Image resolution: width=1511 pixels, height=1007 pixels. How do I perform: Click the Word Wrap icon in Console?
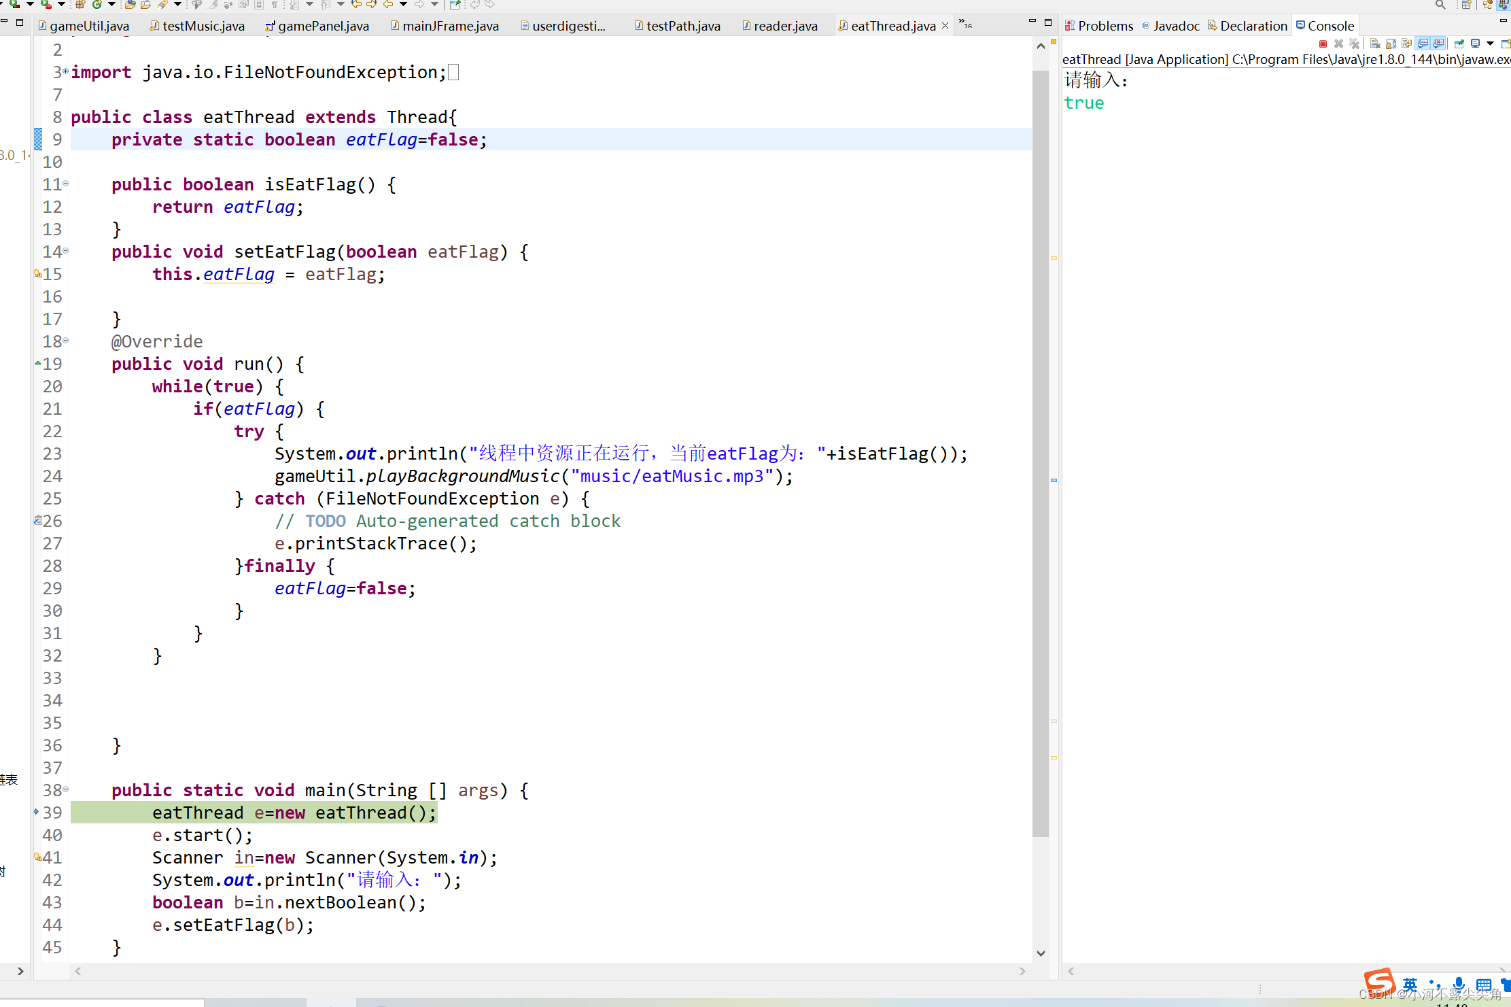pos(1406,44)
